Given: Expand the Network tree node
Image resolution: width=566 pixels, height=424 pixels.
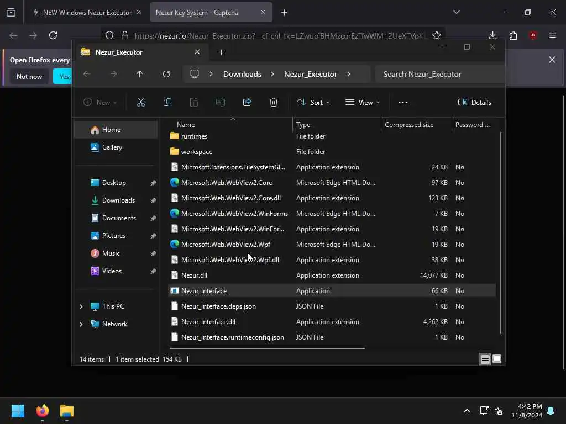Looking at the screenshot, I should point(81,324).
